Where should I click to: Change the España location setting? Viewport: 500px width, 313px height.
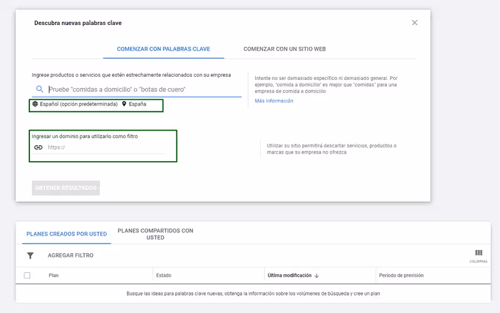click(x=137, y=104)
